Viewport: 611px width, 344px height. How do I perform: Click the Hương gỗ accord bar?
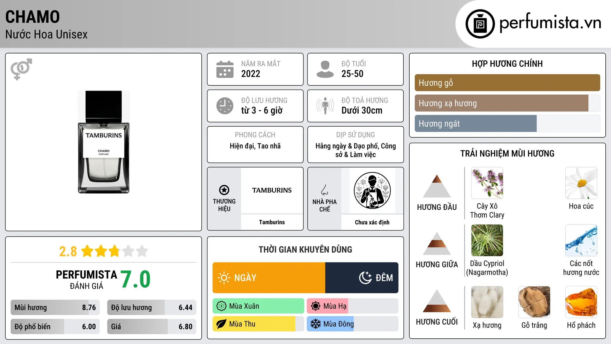click(x=507, y=83)
